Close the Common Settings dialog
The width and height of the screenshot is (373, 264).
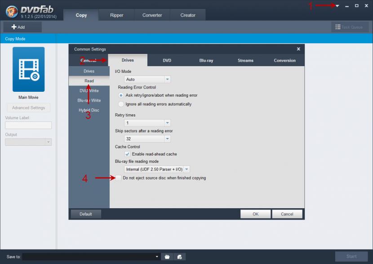298,49
